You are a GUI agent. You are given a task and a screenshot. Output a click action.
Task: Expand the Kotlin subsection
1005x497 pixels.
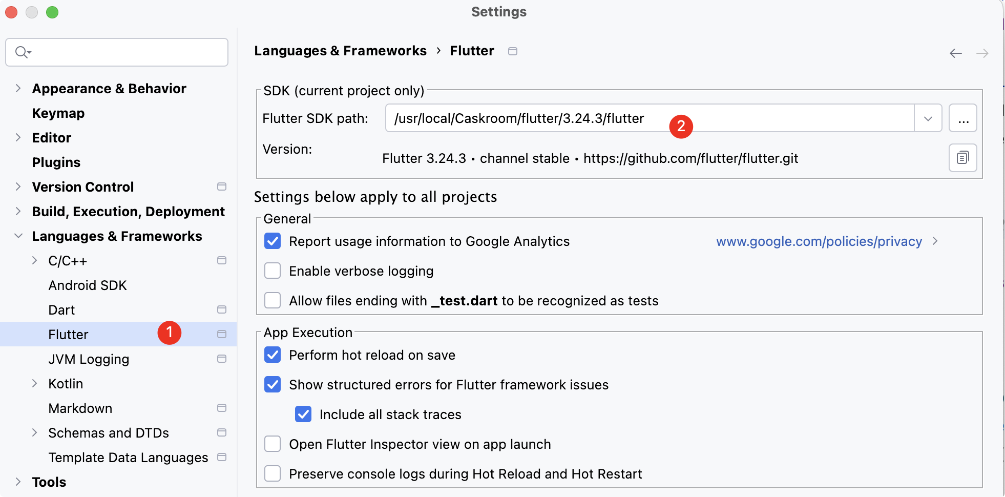click(35, 384)
